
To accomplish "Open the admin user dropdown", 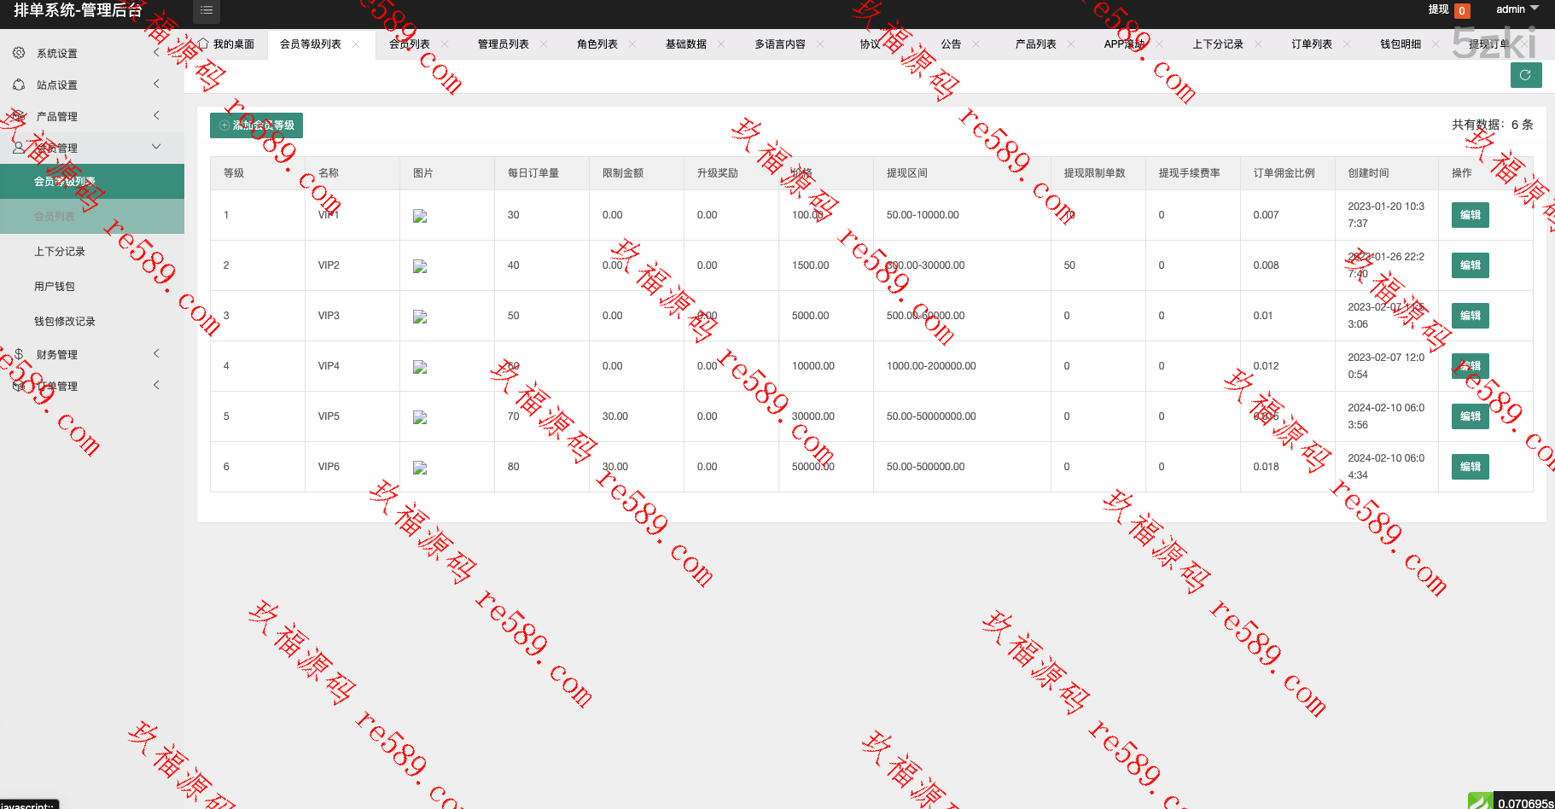I will point(1517,9).
